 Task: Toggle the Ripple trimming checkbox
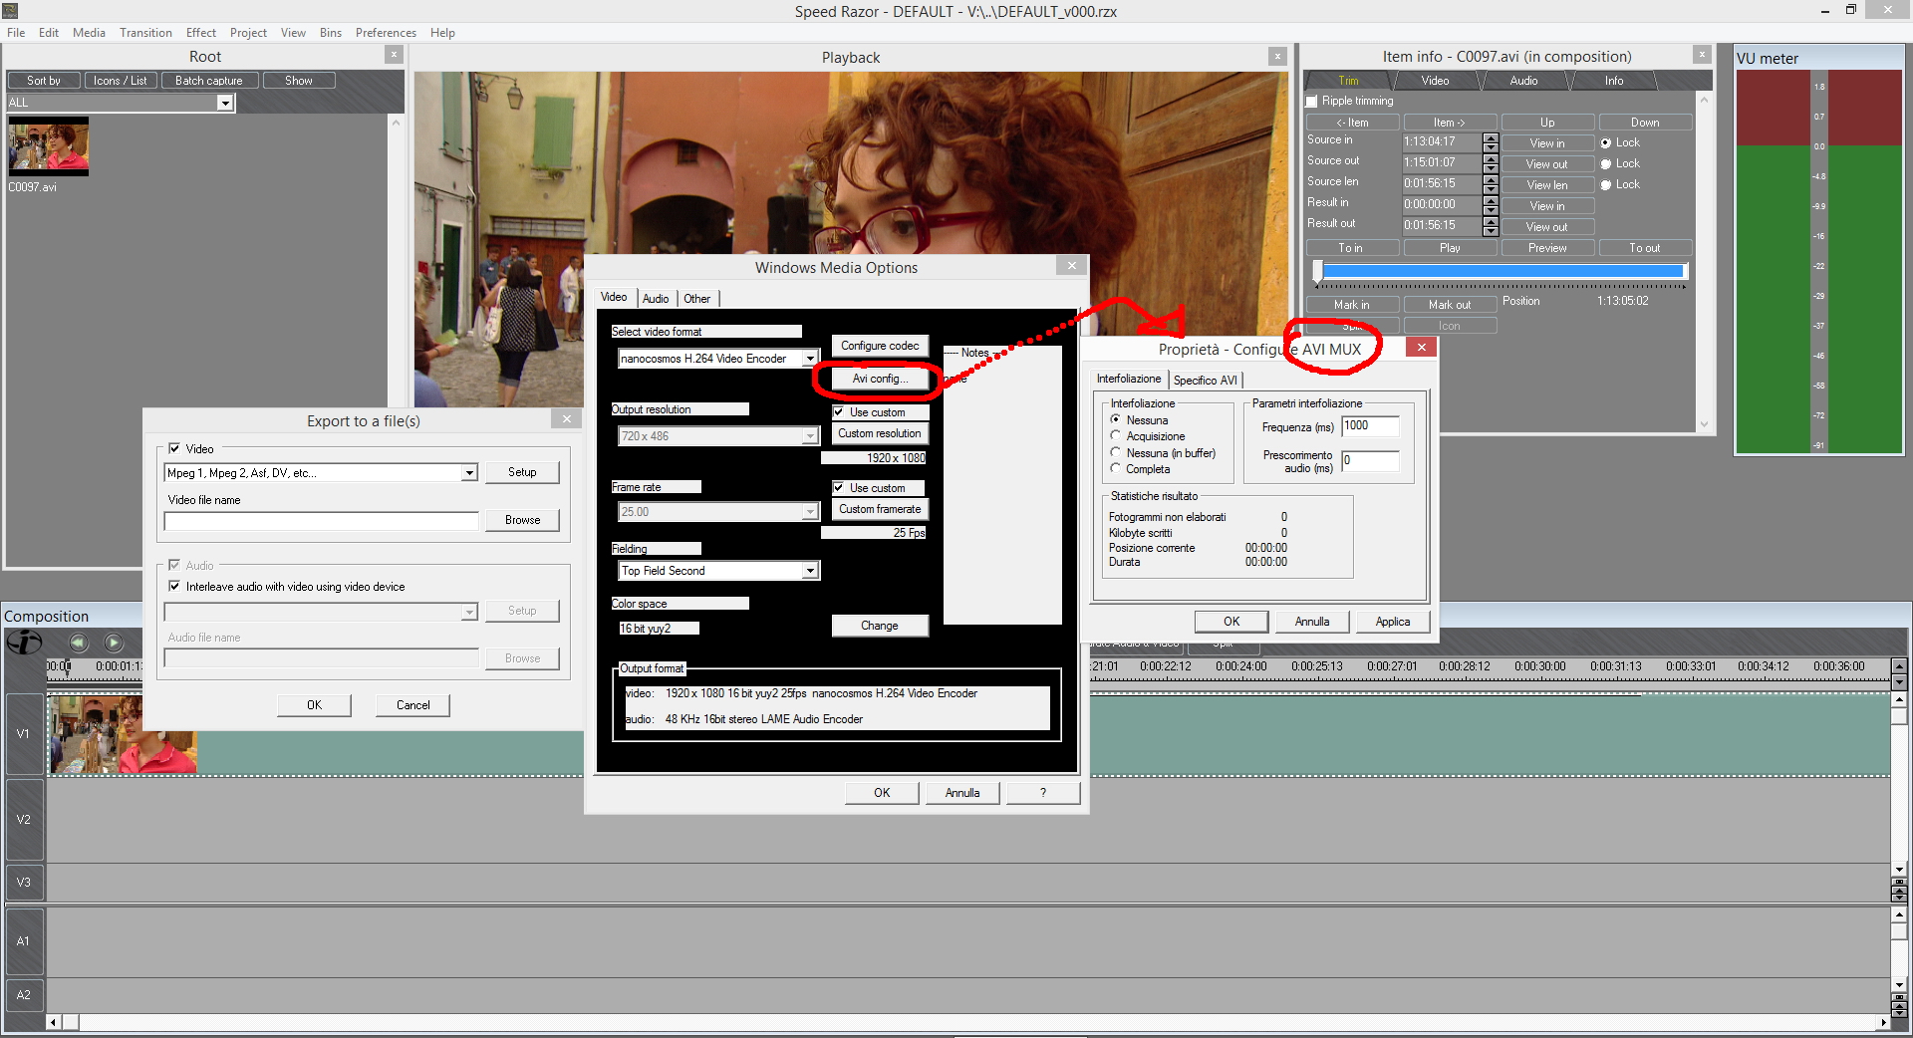coord(1312,102)
